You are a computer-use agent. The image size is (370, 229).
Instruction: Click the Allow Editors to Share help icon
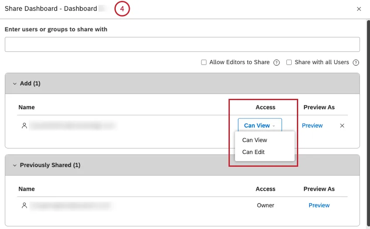point(276,63)
